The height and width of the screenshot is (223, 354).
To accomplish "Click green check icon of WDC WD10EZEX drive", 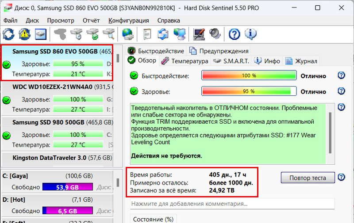I will point(7,100).
